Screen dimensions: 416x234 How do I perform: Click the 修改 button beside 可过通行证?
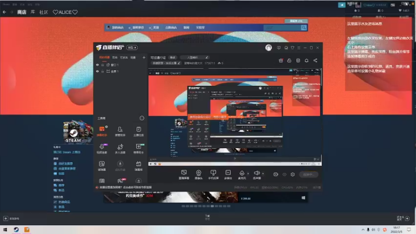click(x=173, y=58)
